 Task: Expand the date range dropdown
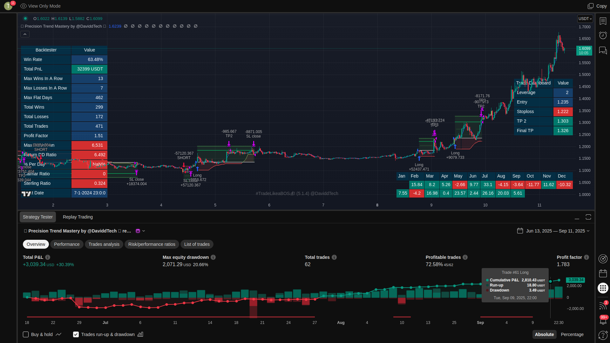(x=588, y=231)
